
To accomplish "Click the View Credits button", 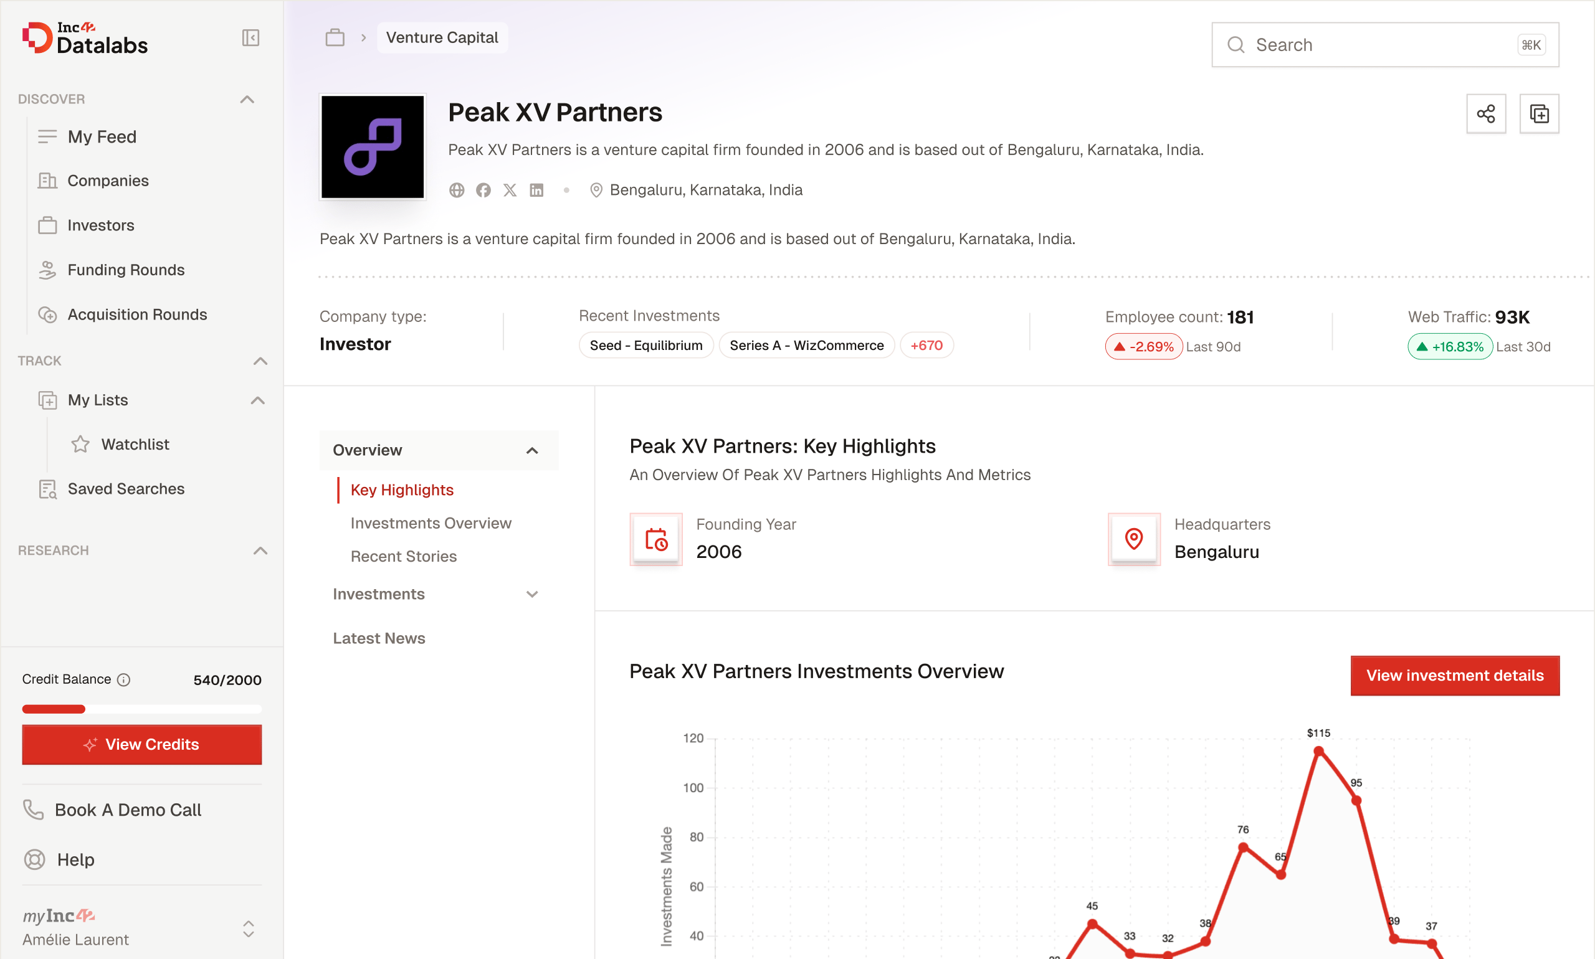I will pos(141,744).
